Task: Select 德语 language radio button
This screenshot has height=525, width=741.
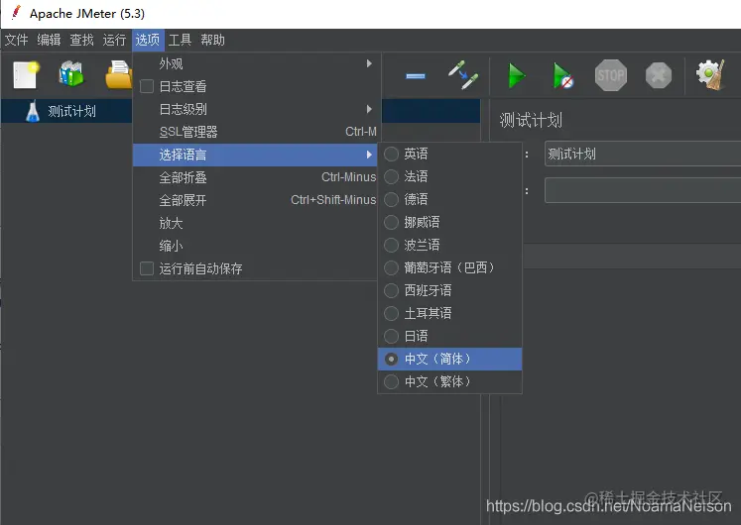Action: 391,199
